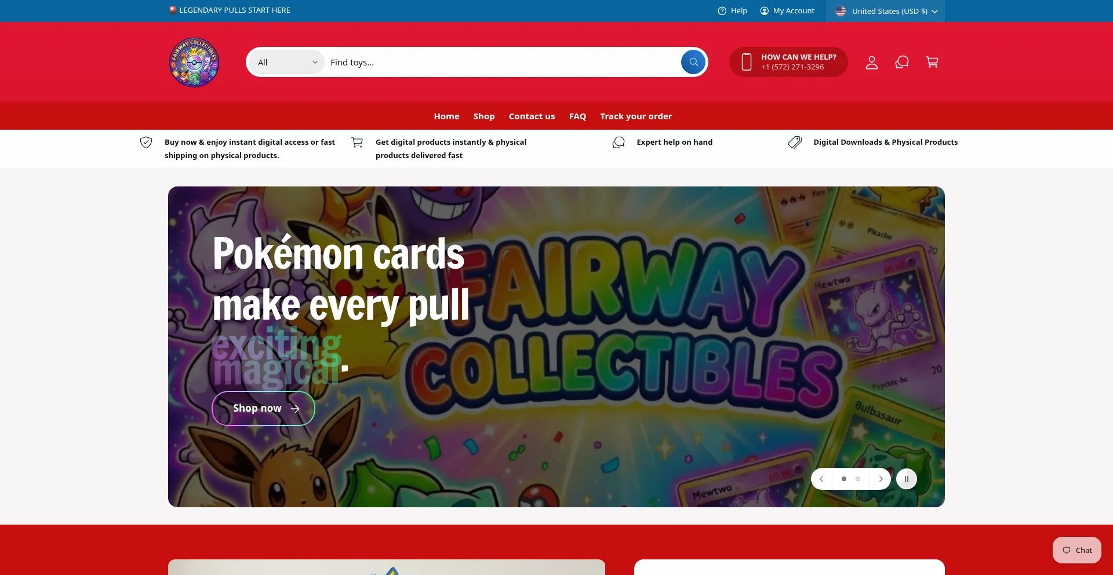The image size is (1113, 575).
Task: Click the Legendary Pulls Start Here announcement
Action: click(230, 10)
